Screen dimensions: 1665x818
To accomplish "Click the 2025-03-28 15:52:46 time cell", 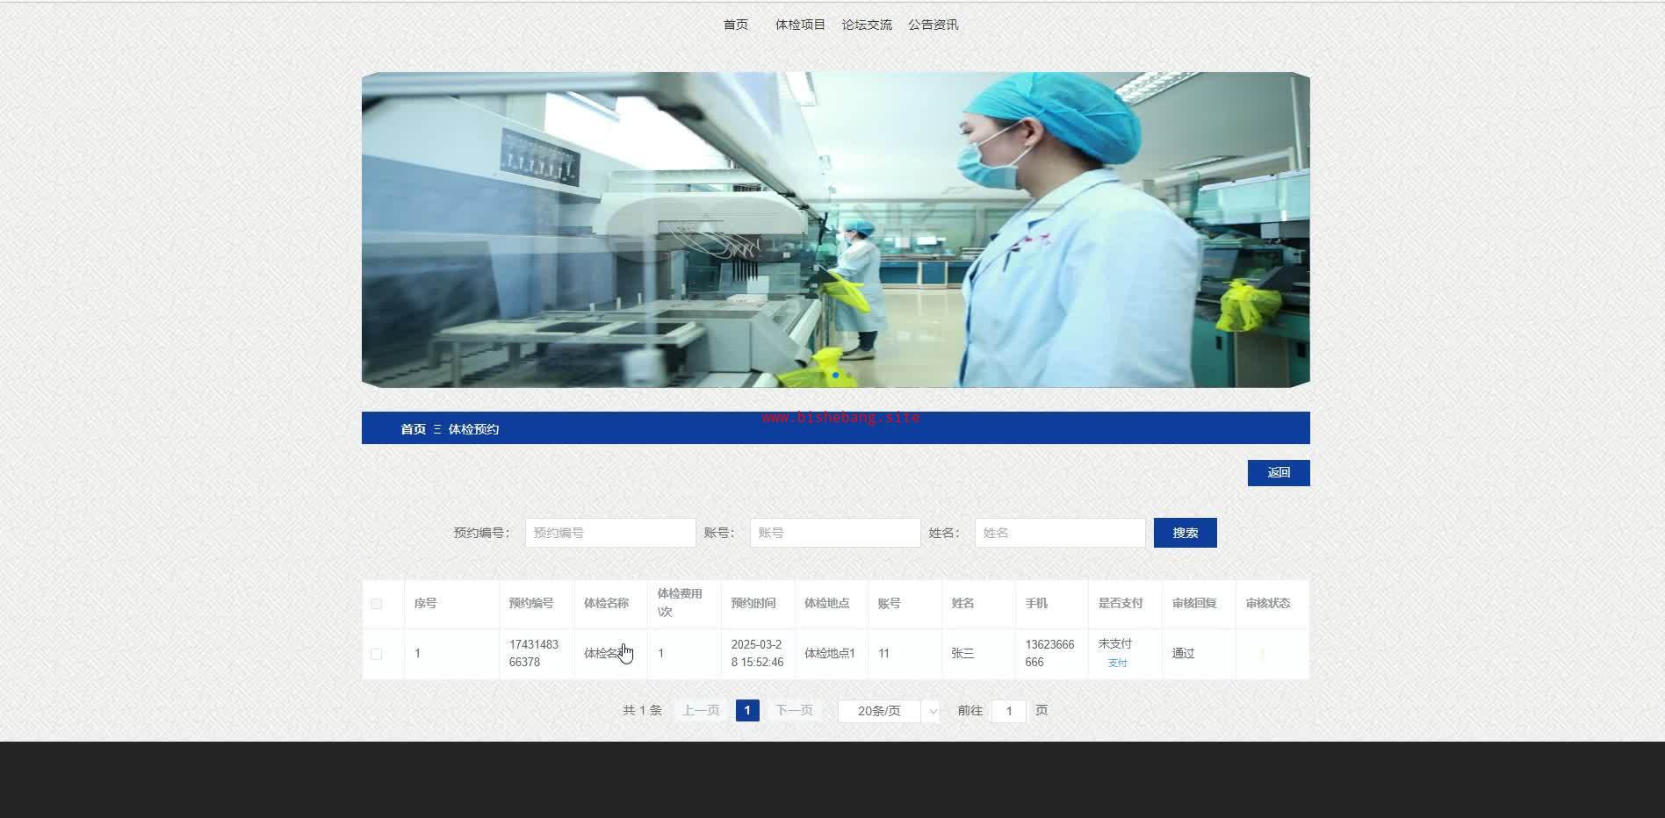I will click(757, 654).
